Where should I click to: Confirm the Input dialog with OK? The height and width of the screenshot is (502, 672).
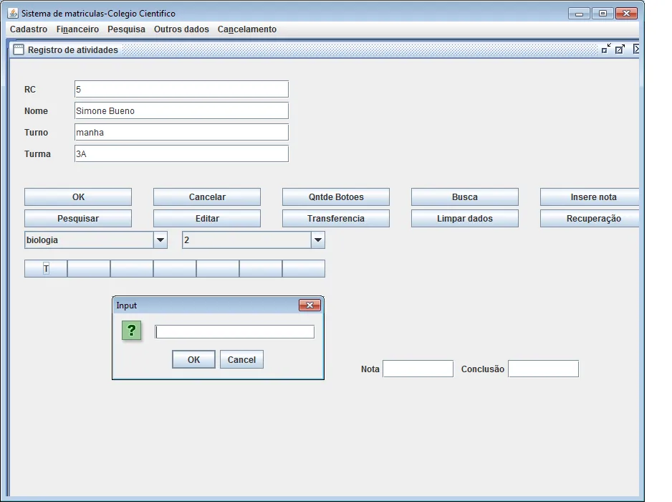tap(193, 359)
